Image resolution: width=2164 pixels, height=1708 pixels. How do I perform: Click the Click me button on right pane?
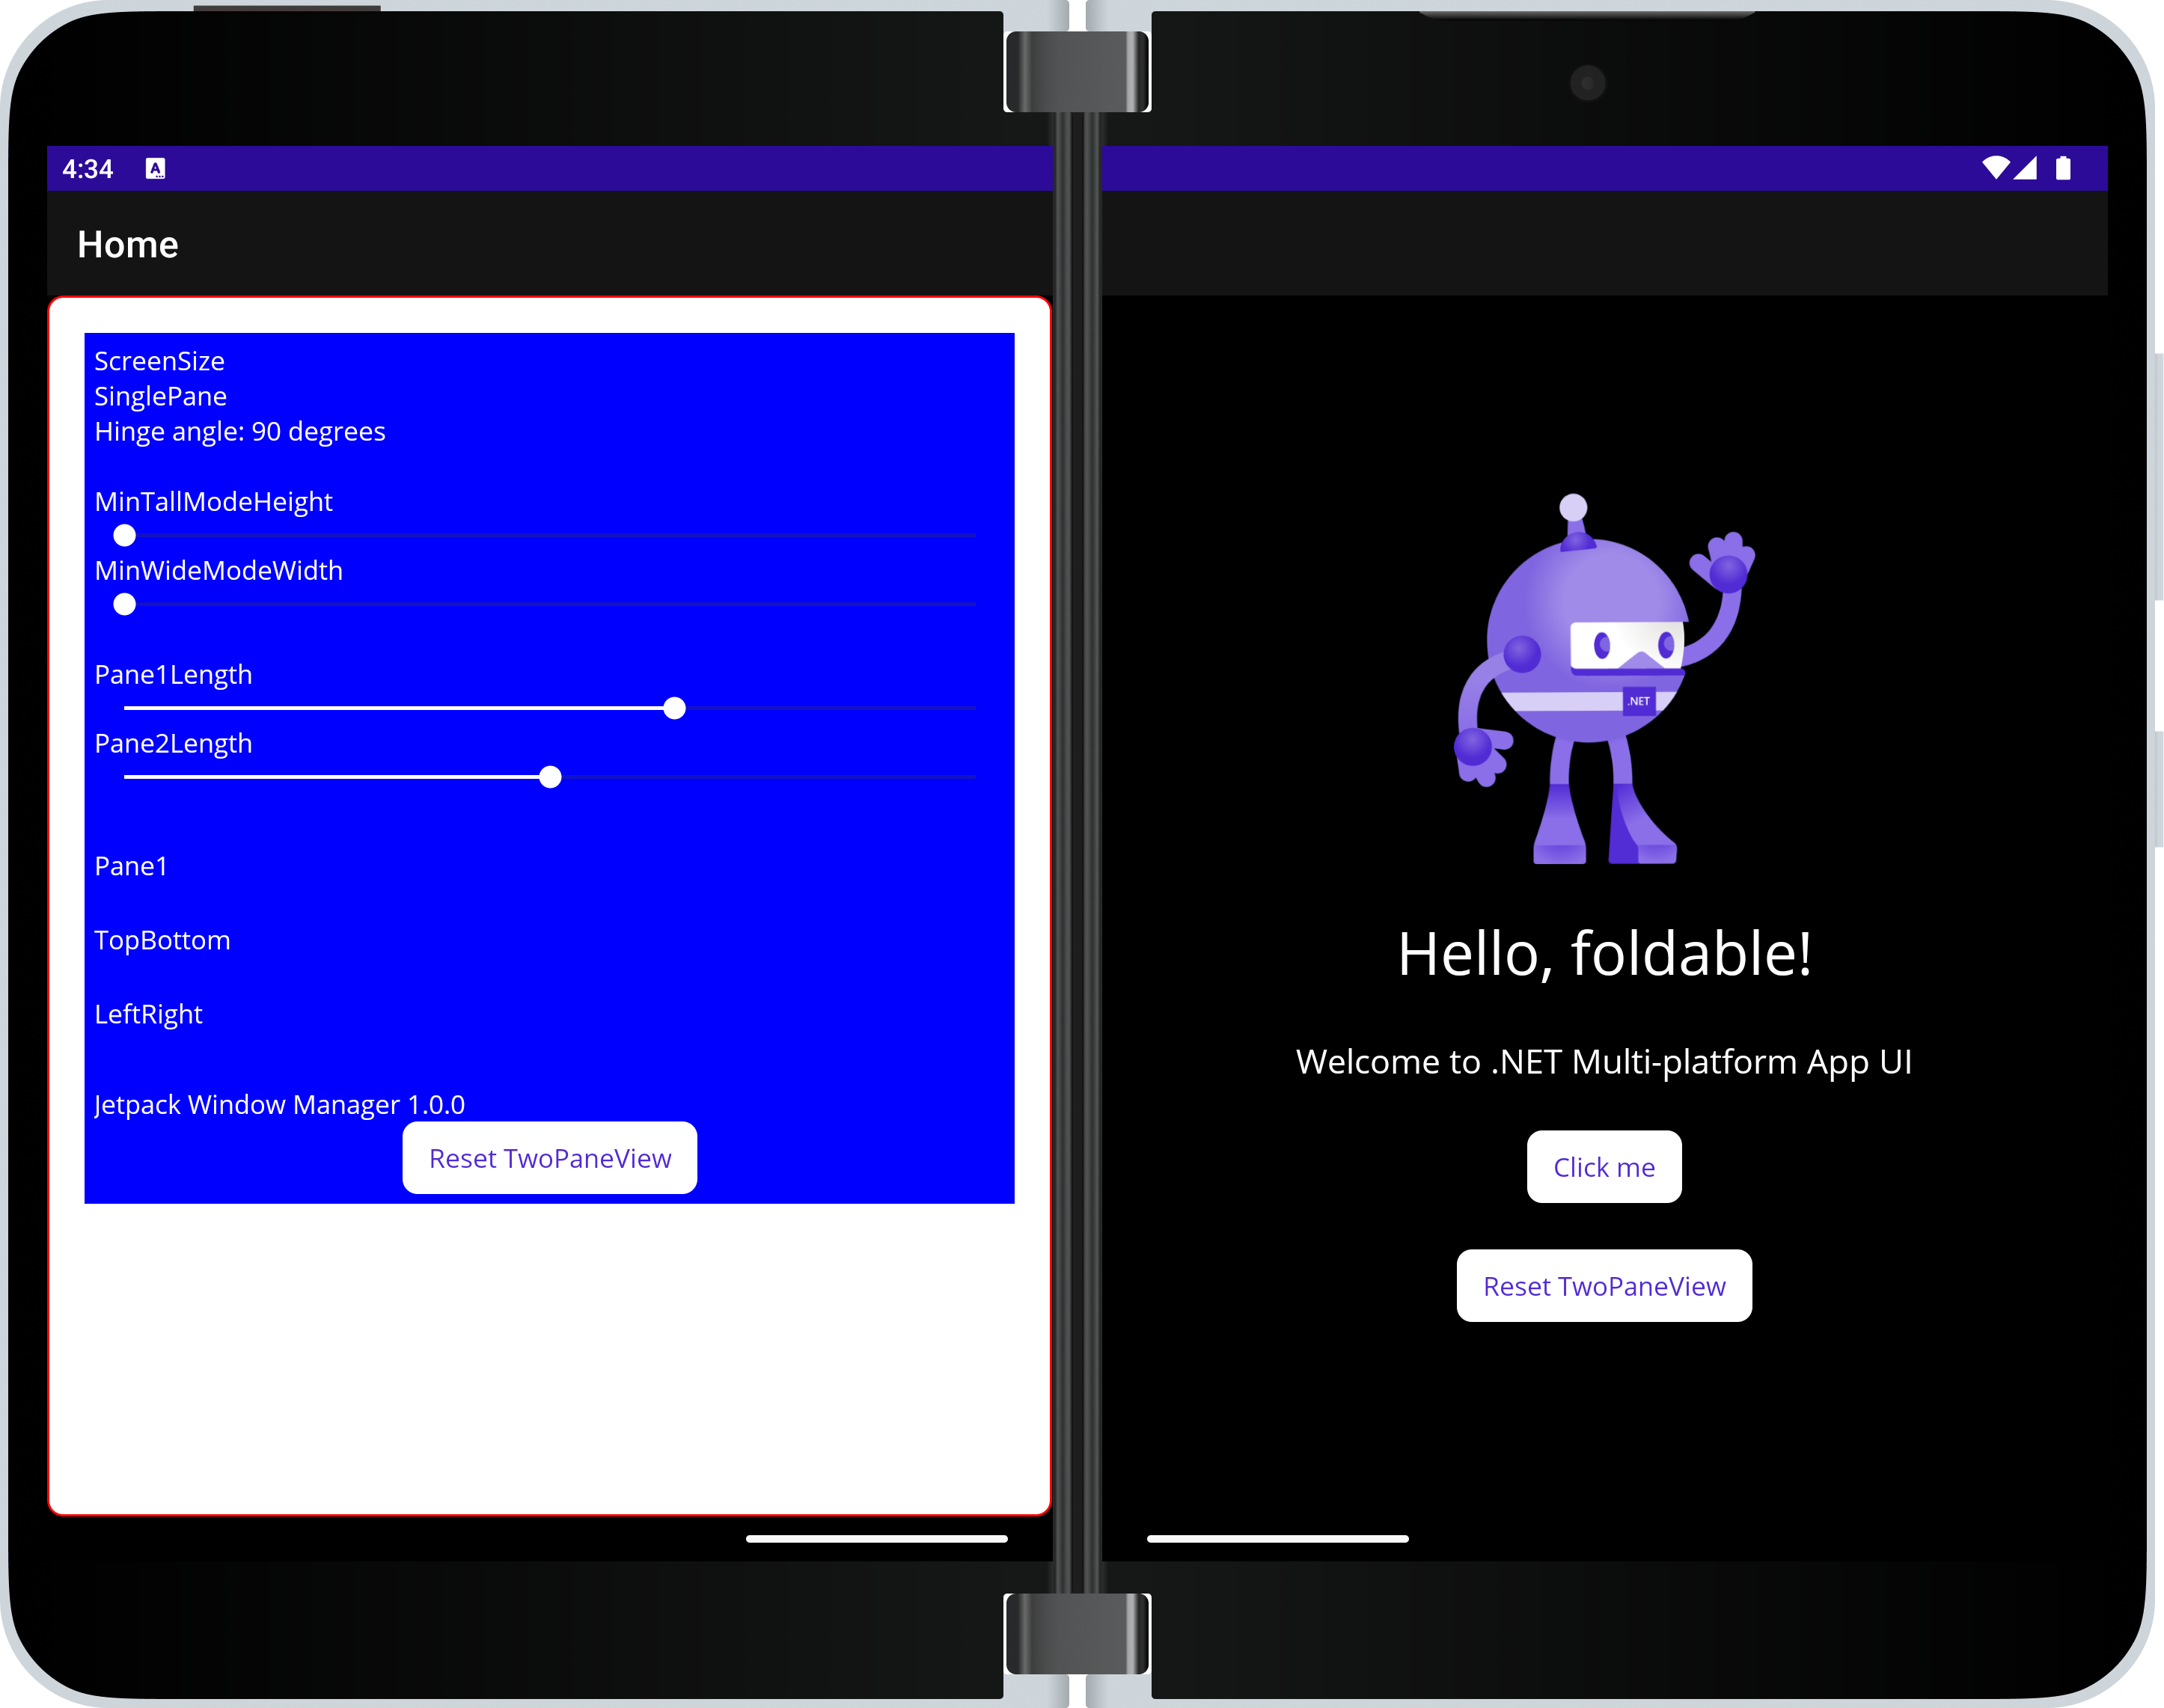1602,1166
